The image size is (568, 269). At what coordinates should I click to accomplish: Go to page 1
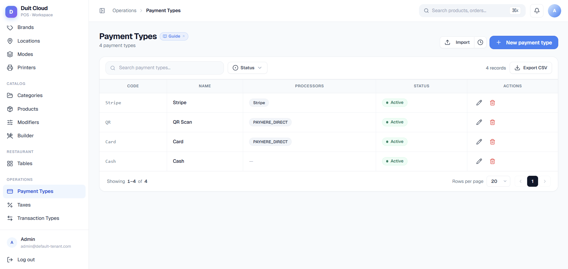pyautogui.click(x=532, y=181)
